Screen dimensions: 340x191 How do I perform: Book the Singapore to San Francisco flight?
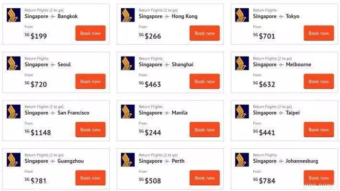91,130
